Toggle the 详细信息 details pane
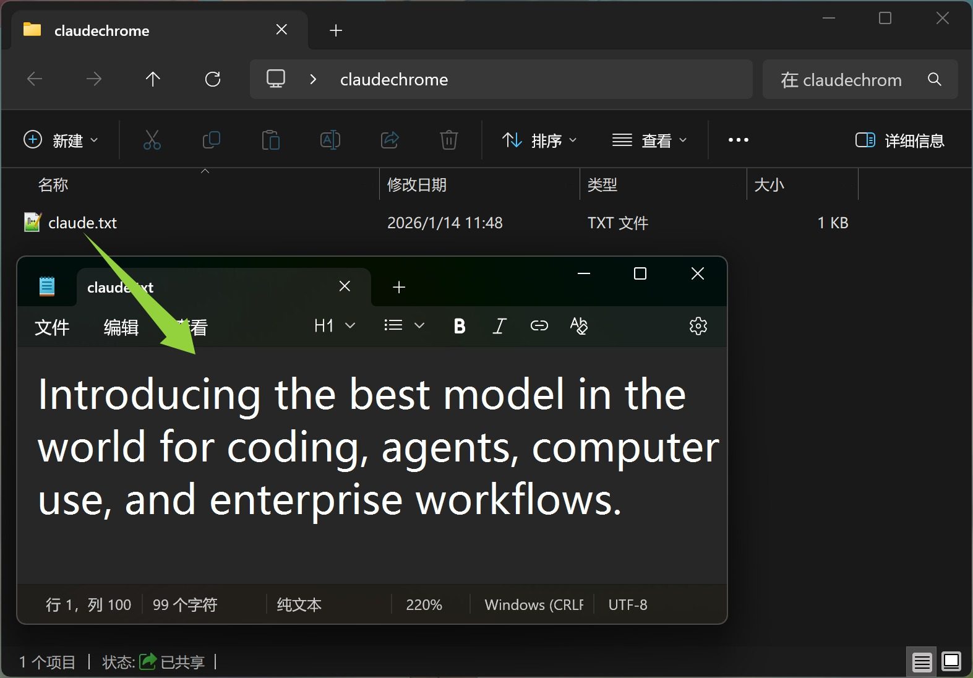 point(899,140)
